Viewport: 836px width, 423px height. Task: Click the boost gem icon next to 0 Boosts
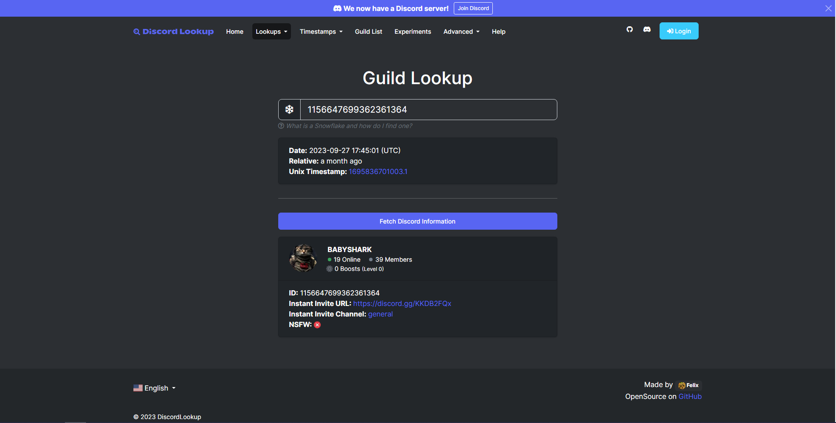tap(330, 269)
